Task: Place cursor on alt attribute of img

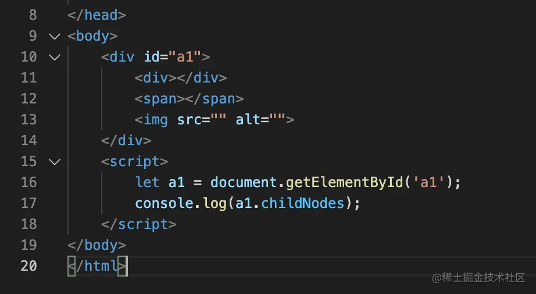Action: [x=260, y=120]
